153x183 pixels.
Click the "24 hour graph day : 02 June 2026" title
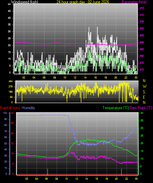coord(83,2)
